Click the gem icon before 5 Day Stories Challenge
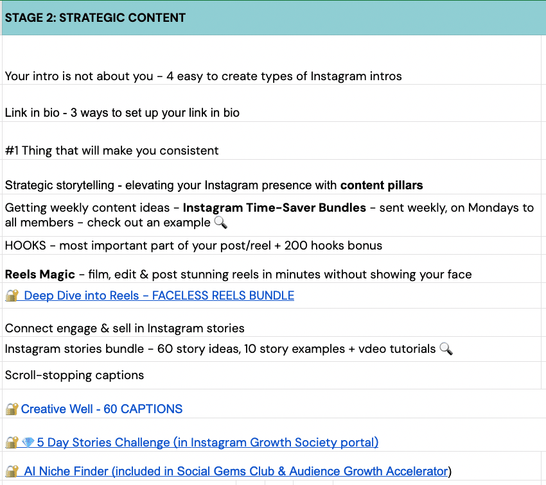This screenshot has width=546, height=485. pyautogui.click(x=28, y=442)
